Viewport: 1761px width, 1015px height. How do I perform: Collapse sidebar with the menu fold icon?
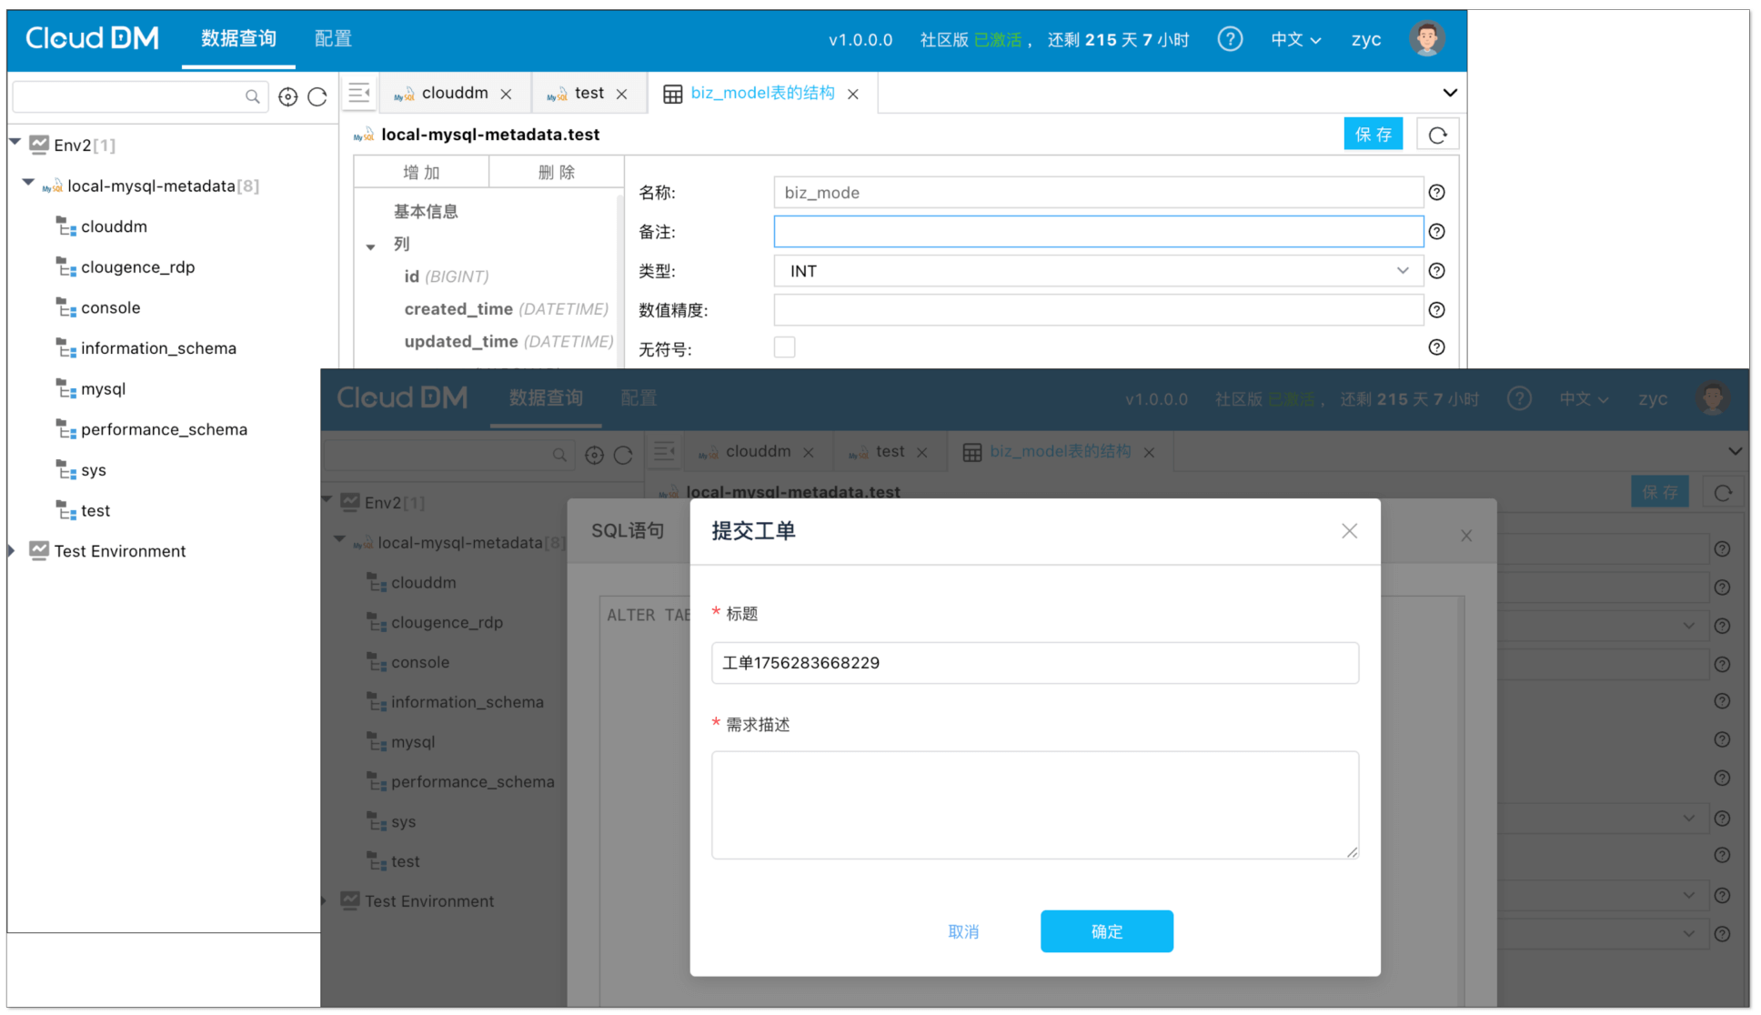point(359,93)
